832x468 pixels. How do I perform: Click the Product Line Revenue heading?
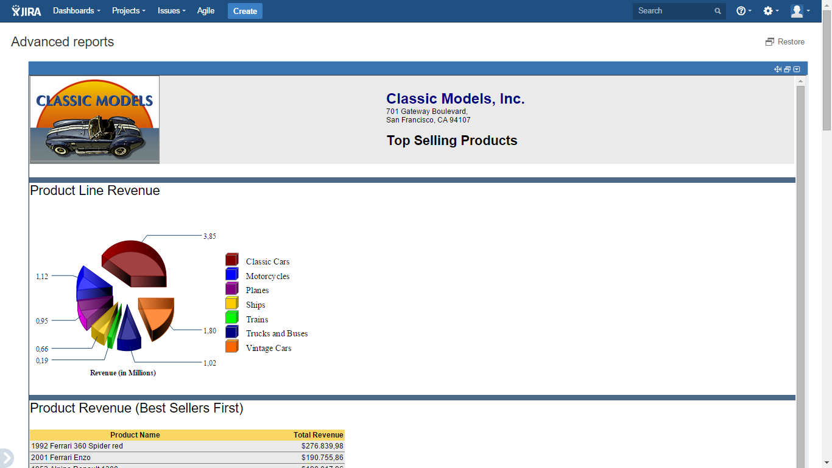tap(95, 191)
